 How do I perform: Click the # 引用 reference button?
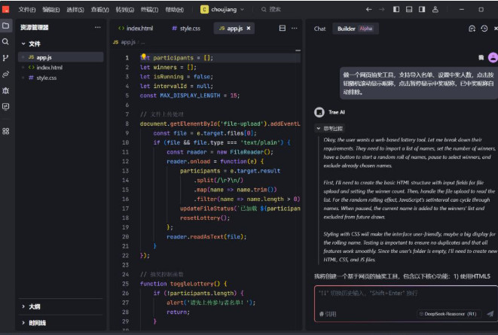click(328, 314)
